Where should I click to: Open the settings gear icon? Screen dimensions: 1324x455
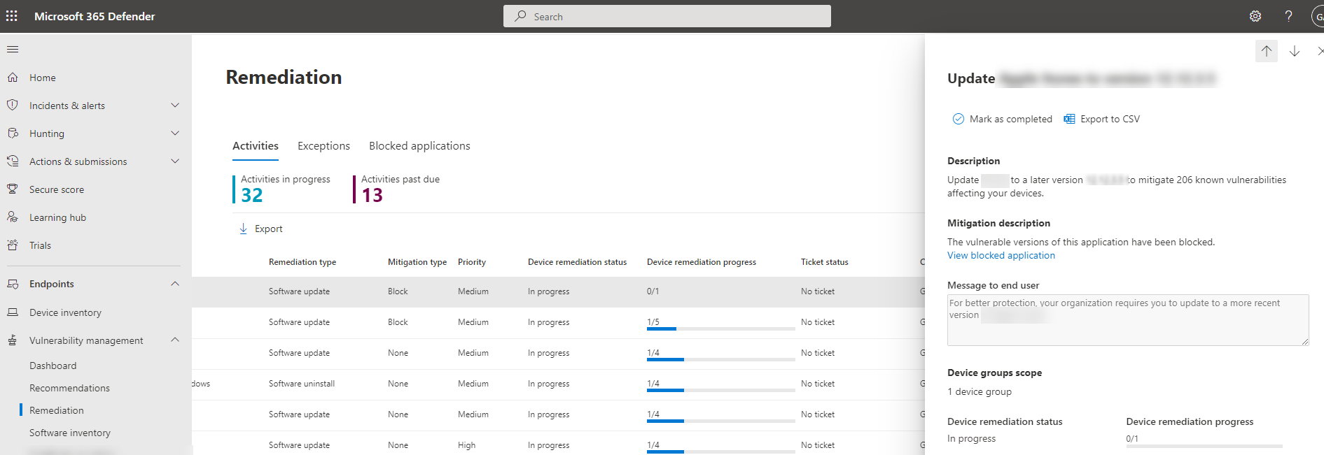pyautogui.click(x=1255, y=16)
